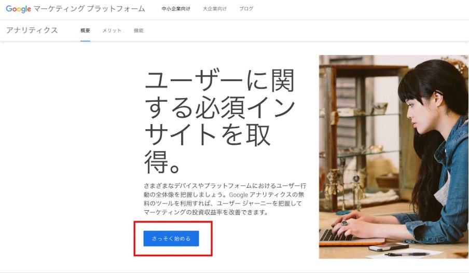
Task: Open the 中小企業向け menu item
Action: pyautogui.click(x=176, y=9)
